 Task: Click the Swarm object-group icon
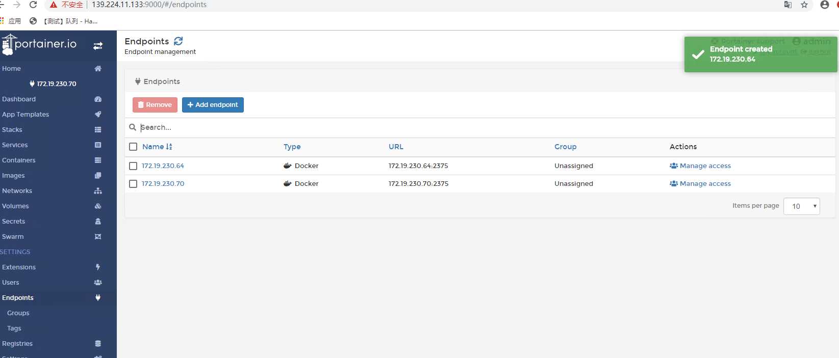click(98, 236)
